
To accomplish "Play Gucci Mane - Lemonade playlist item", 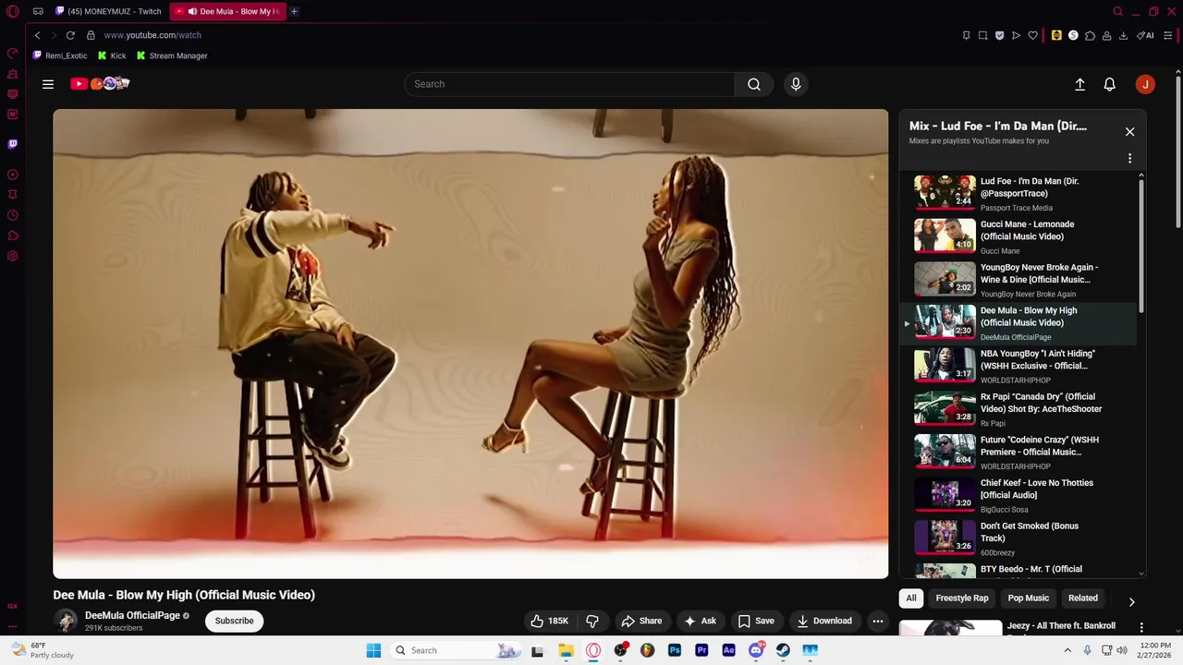I will tap(1020, 237).
